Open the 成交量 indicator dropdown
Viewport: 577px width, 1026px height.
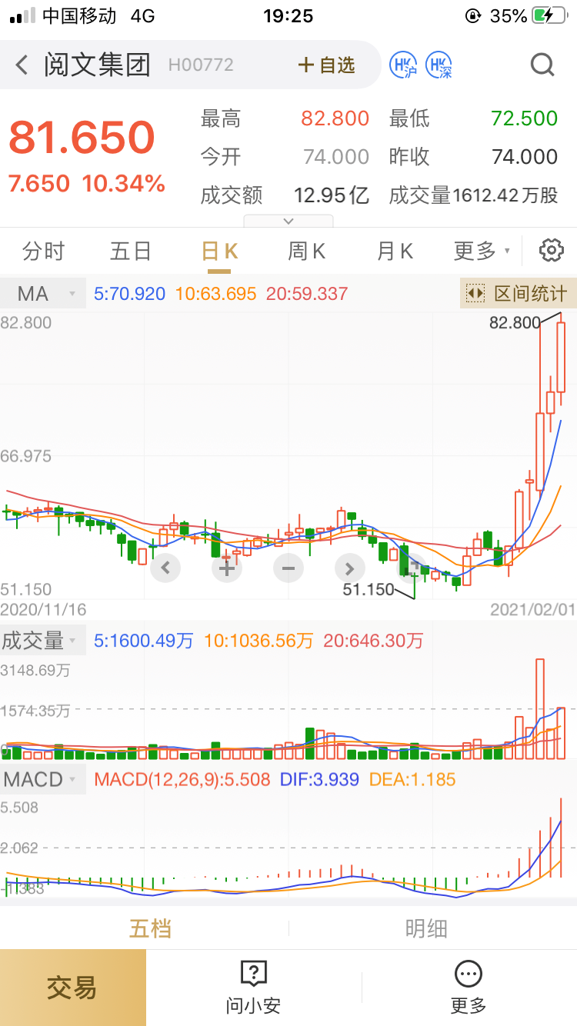click(x=42, y=641)
